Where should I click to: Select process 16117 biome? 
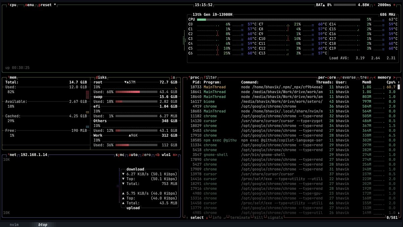(x=291, y=101)
